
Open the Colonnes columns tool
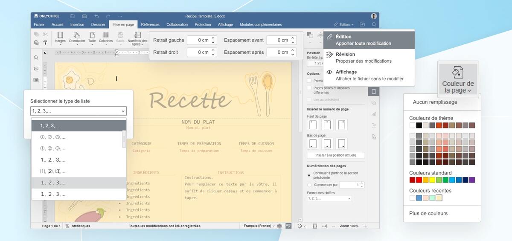click(x=106, y=38)
